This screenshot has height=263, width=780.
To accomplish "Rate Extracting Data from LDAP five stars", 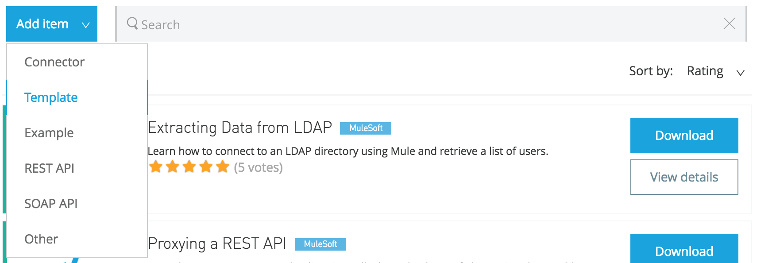I will (x=223, y=167).
